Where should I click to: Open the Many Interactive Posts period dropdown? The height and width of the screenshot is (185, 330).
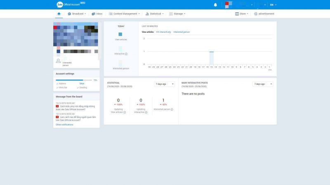(263, 84)
